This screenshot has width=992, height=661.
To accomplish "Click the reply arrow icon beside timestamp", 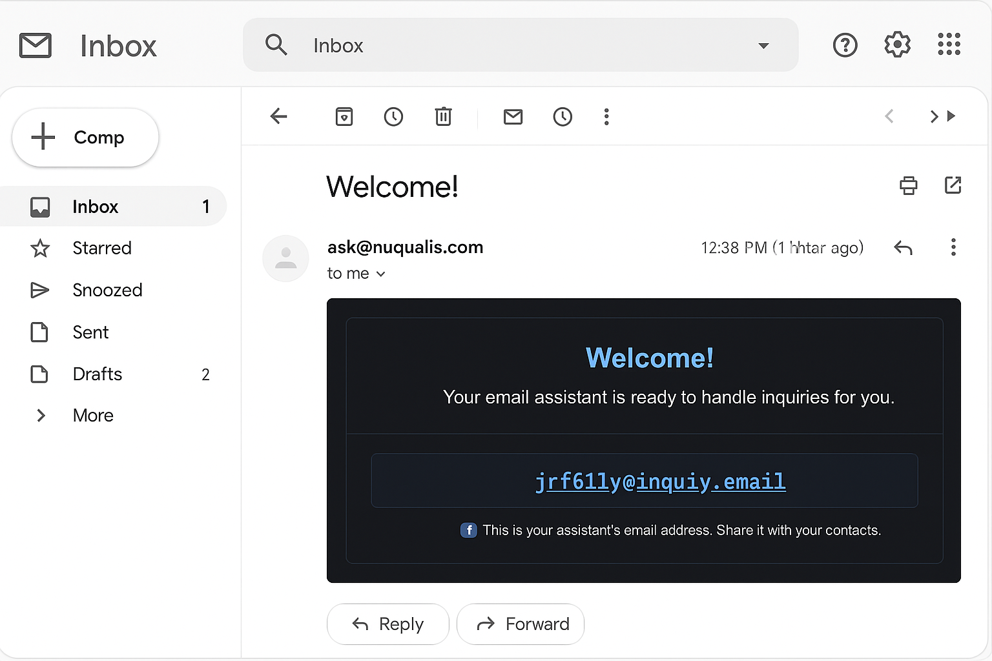I will click(903, 247).
